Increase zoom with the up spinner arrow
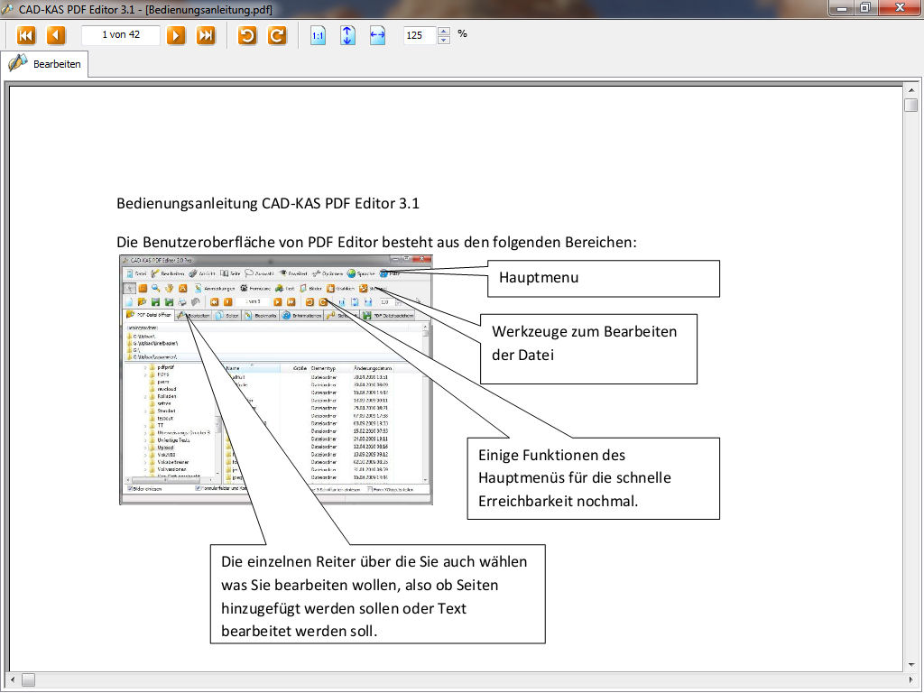Image resolution: width=924 pixels, height=693 pixels. [443, 31]
